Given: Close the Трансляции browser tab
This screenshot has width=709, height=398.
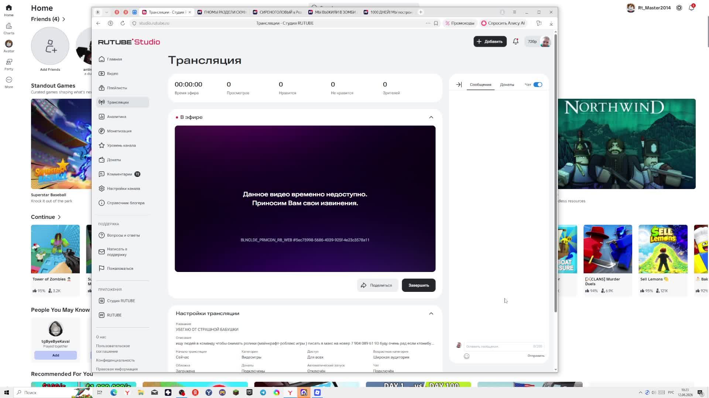Looking at the screenshot, I should [x=190, y=12].
